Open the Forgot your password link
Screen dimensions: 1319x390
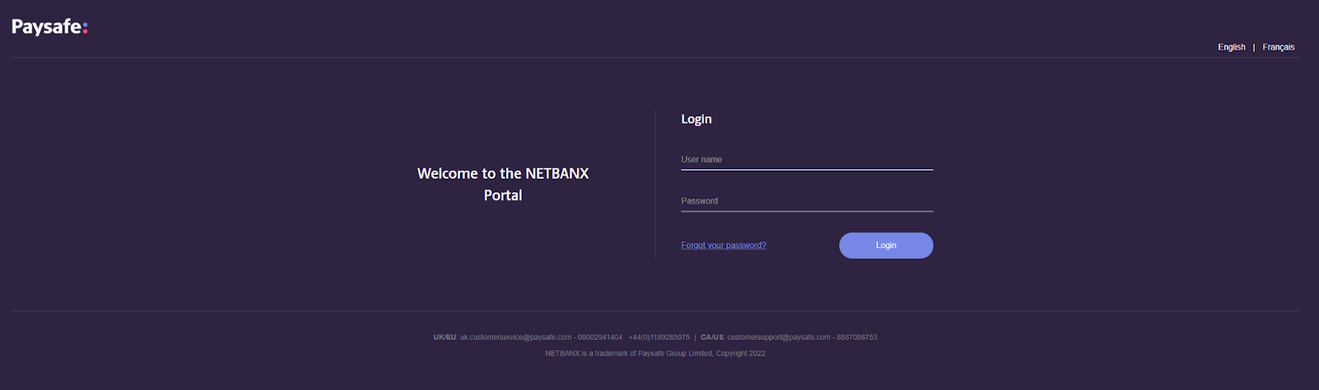(x=723, y=246)
